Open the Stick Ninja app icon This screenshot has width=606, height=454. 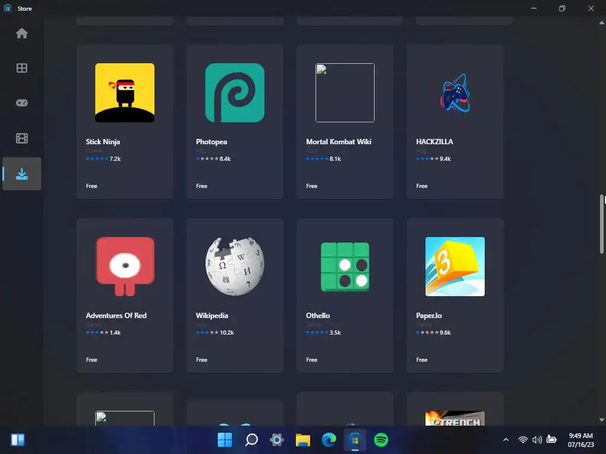[x=125, y=93]
